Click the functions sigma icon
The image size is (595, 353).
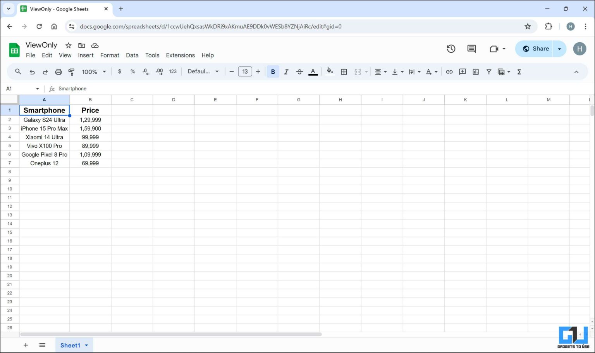tap(519, 72)
